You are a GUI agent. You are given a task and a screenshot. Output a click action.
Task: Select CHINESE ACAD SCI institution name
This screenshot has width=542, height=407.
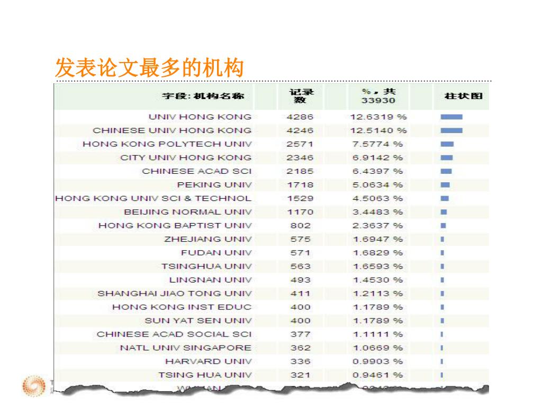pyautogui.click(x=197, y=171)
